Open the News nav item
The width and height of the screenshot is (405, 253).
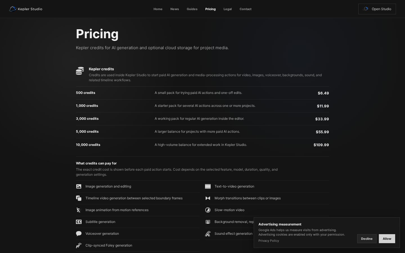[175, 9]
